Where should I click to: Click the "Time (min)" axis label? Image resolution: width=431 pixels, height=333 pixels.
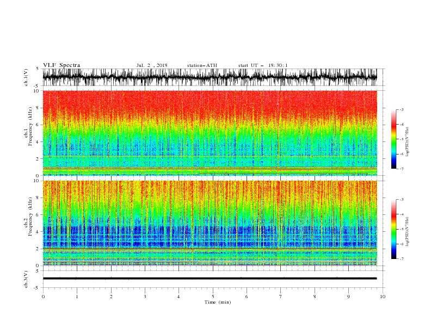pos(218,302)
